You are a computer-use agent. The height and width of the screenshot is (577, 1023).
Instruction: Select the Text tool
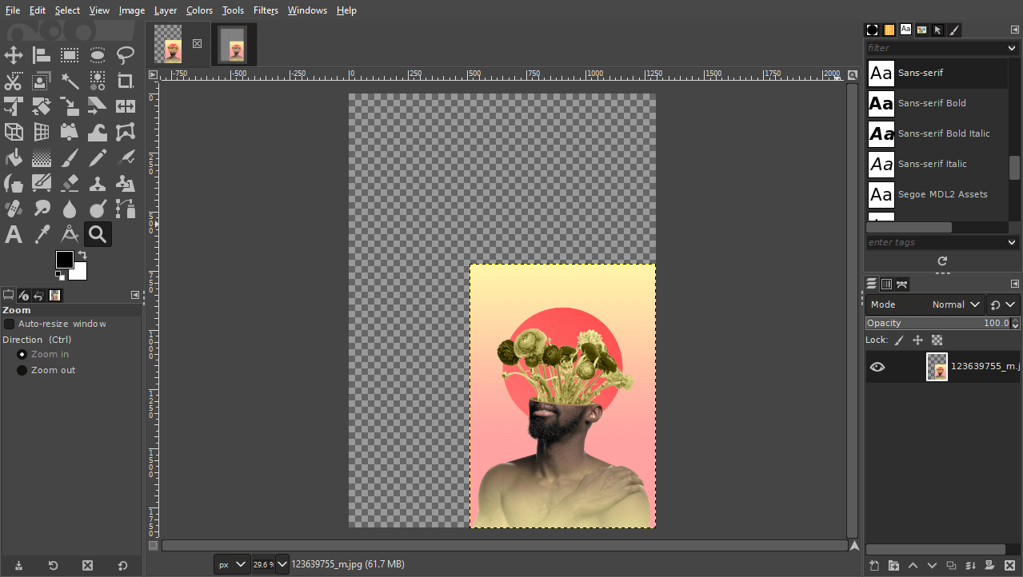12,233
